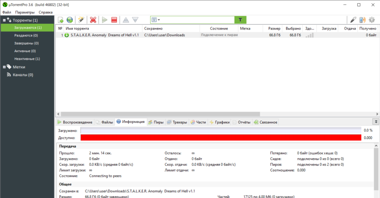Click the Create New Torrent wand icon
The image size is (380, 198).
click(x=81, y=20)
